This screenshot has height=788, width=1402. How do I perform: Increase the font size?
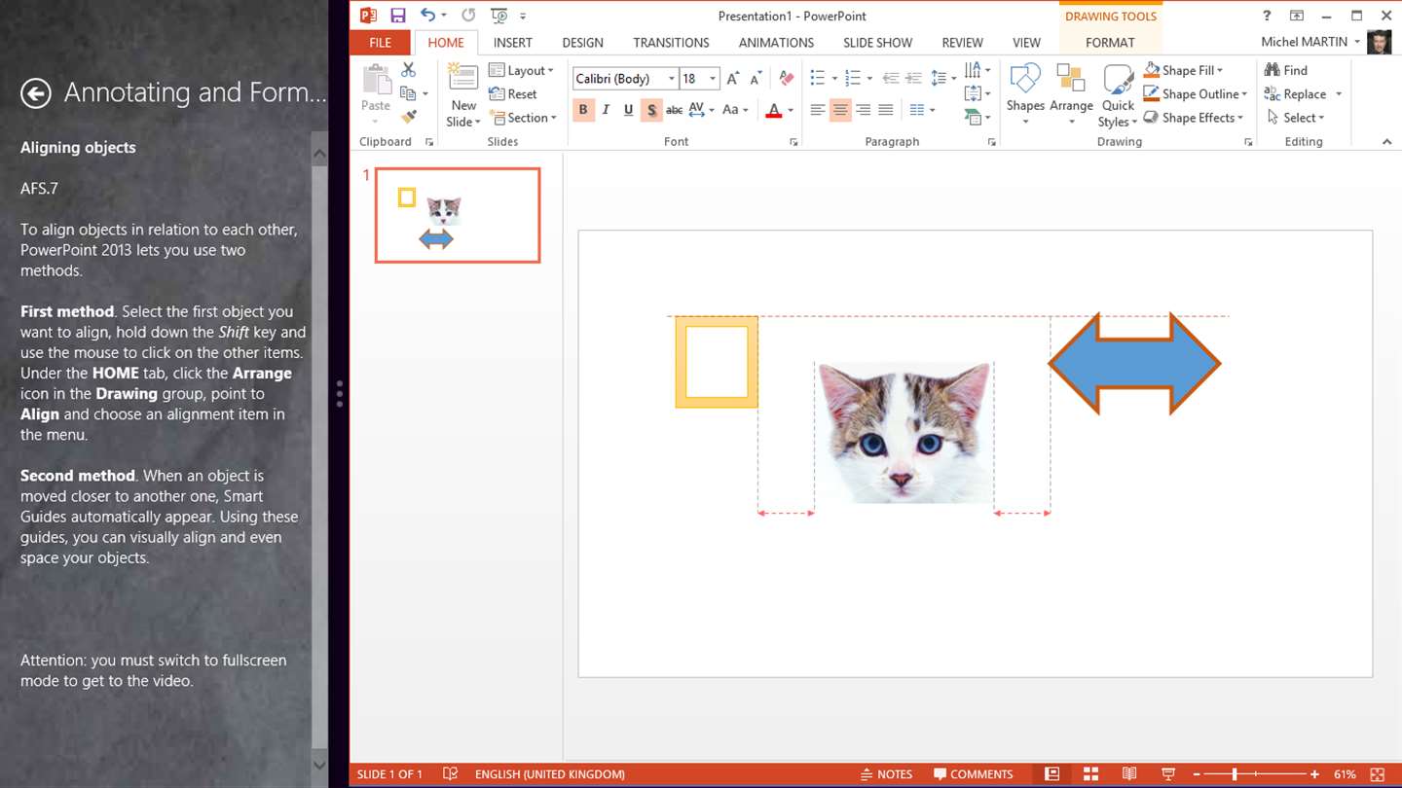[x=733, y=79]
